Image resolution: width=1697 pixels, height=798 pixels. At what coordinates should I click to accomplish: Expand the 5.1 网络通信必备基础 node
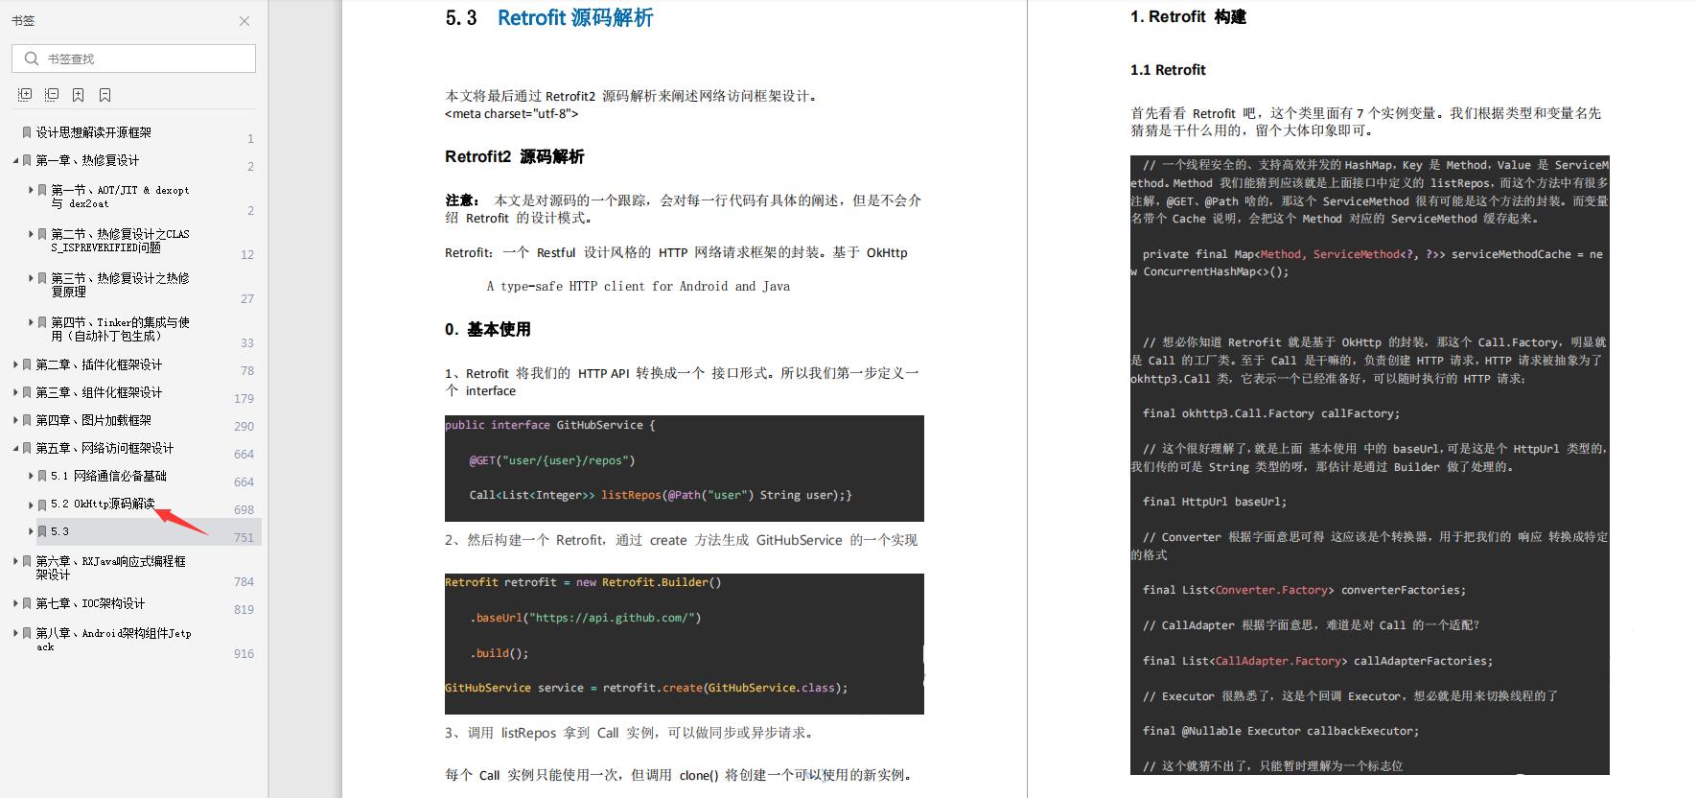[x=31, y=476]
